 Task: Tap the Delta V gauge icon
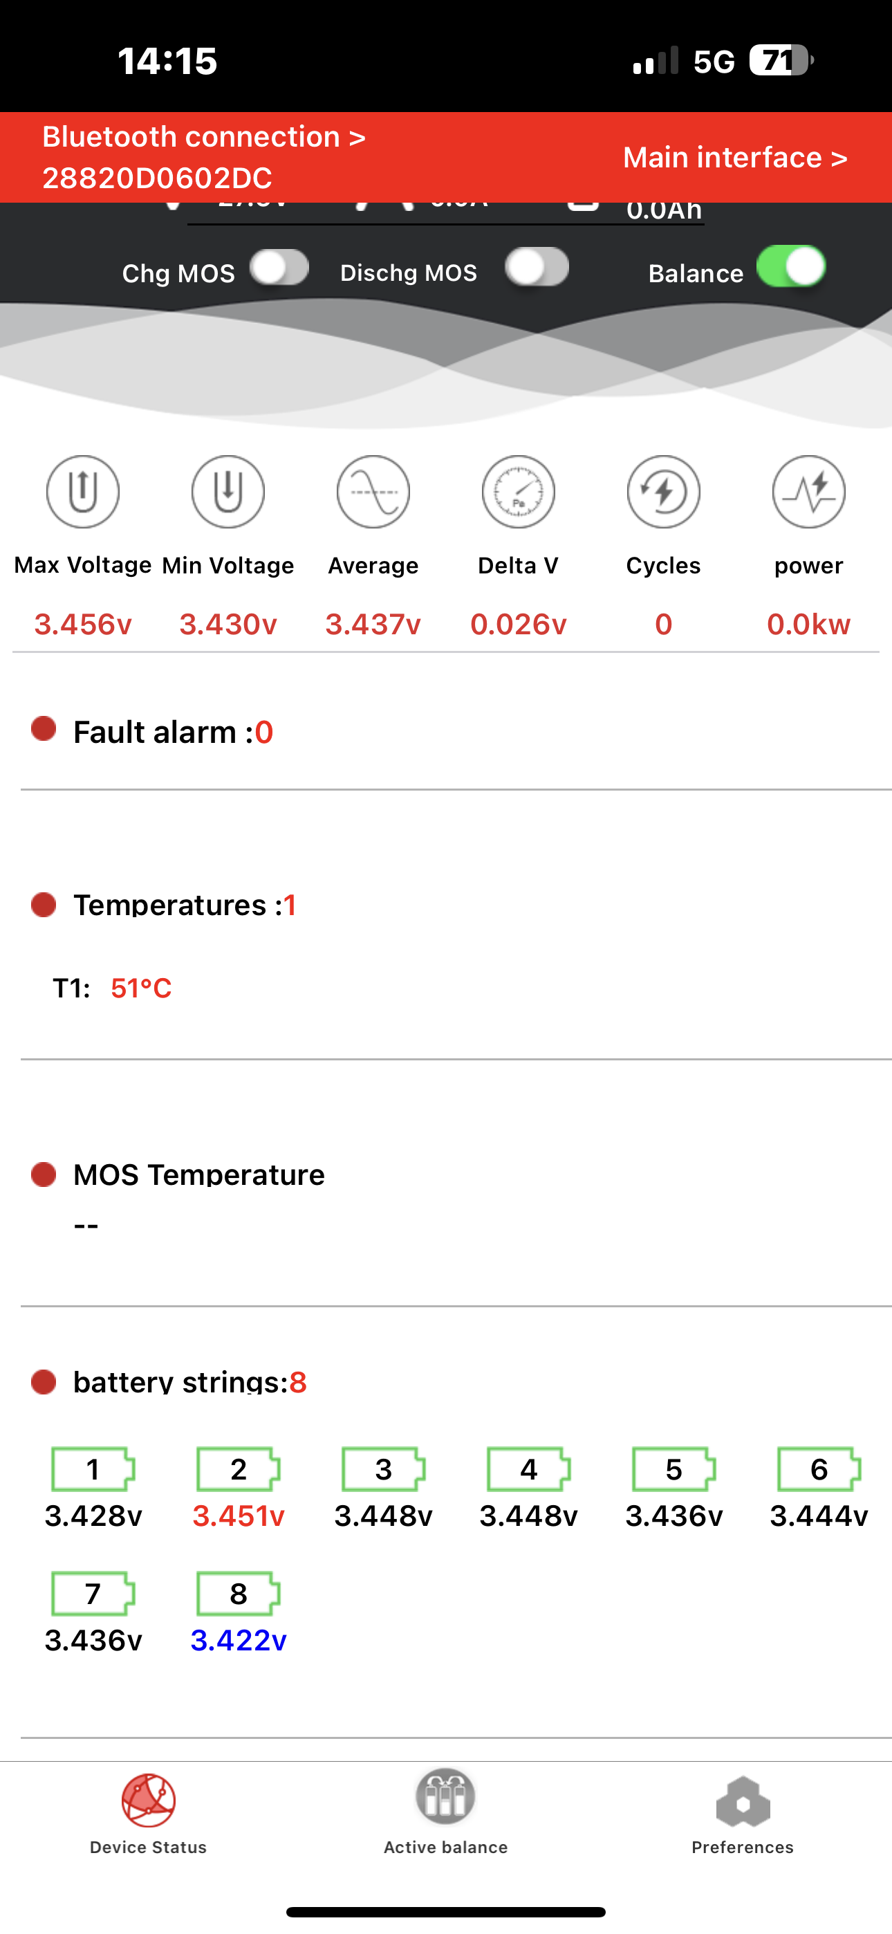[518, 492]
